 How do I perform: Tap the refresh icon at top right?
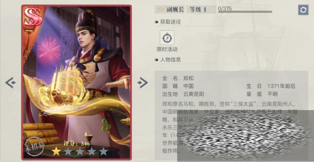coord(303,10)
